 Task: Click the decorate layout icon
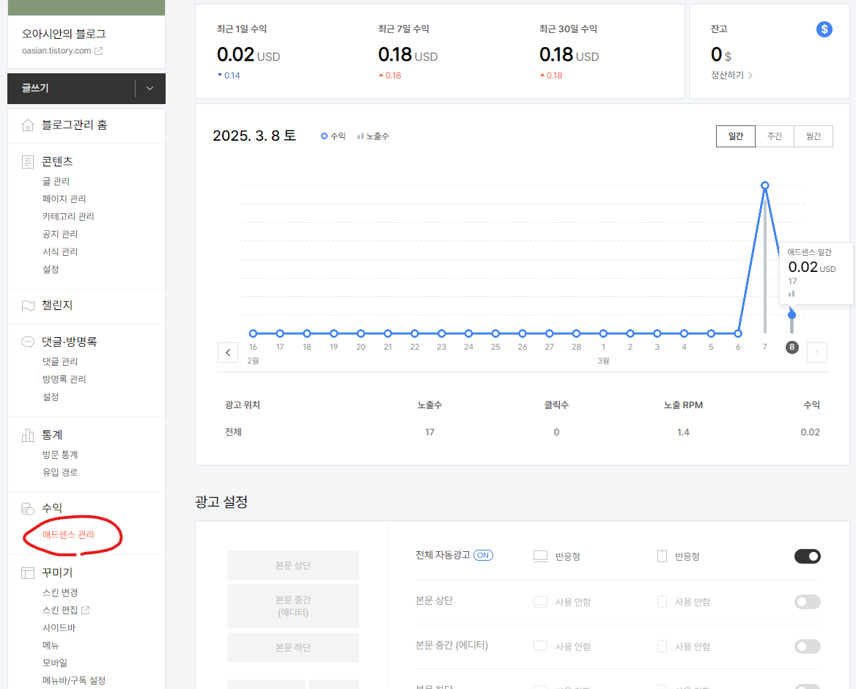[x=27, y=572]
